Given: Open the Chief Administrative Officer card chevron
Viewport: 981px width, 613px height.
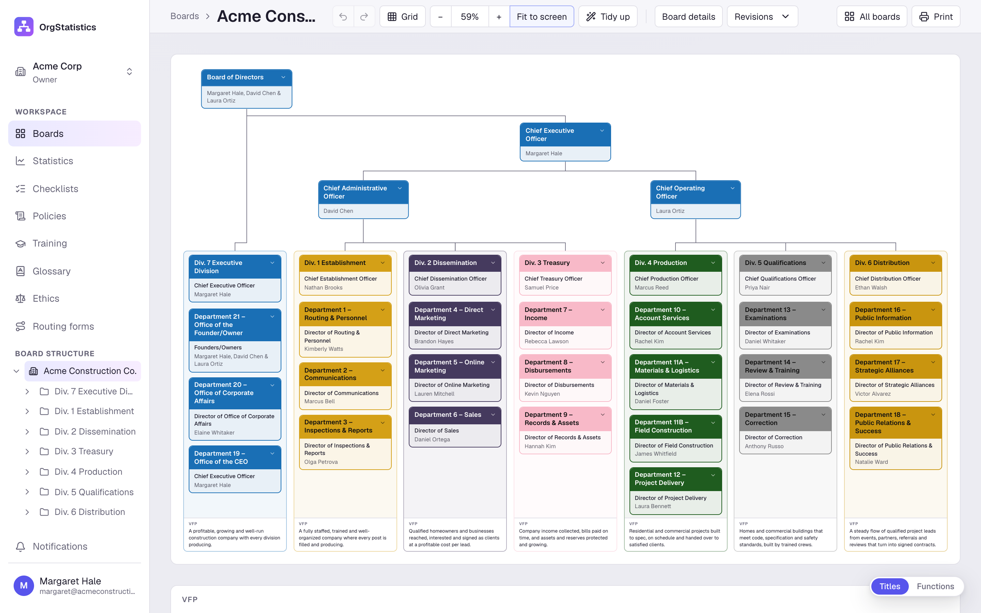Looking at the screenshot, I should coord(400,188).
